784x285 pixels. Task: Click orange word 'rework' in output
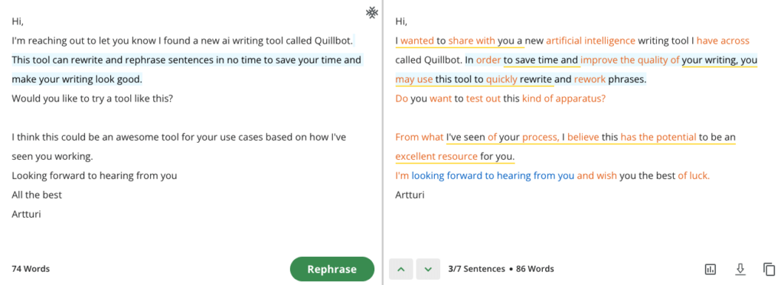(590, 79)
